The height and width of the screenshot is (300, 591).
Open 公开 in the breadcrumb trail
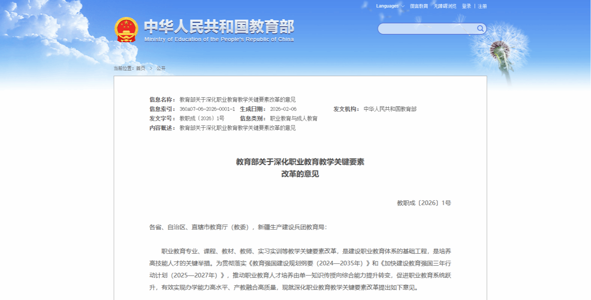tap(161, 68)
